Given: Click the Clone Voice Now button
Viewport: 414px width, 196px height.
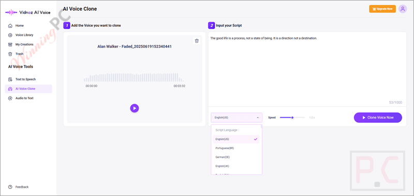Looking at the screenshot, I should point(378,118).
